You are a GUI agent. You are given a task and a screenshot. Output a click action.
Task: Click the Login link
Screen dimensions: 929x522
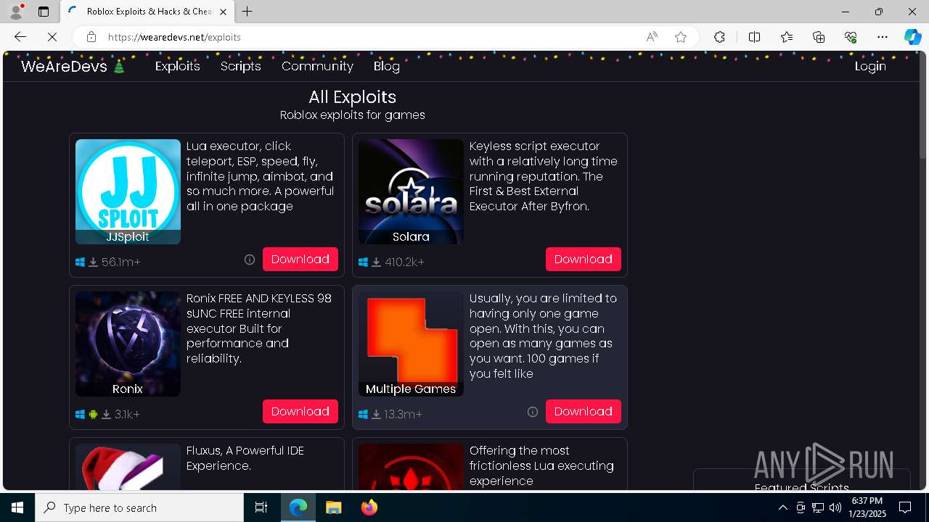coord(870,66)
